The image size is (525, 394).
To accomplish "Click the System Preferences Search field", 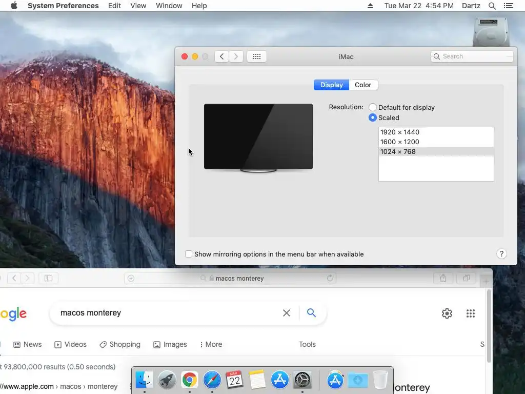I will point(472,56).
